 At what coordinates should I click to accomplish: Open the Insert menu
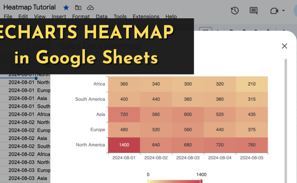pos(59,16)
